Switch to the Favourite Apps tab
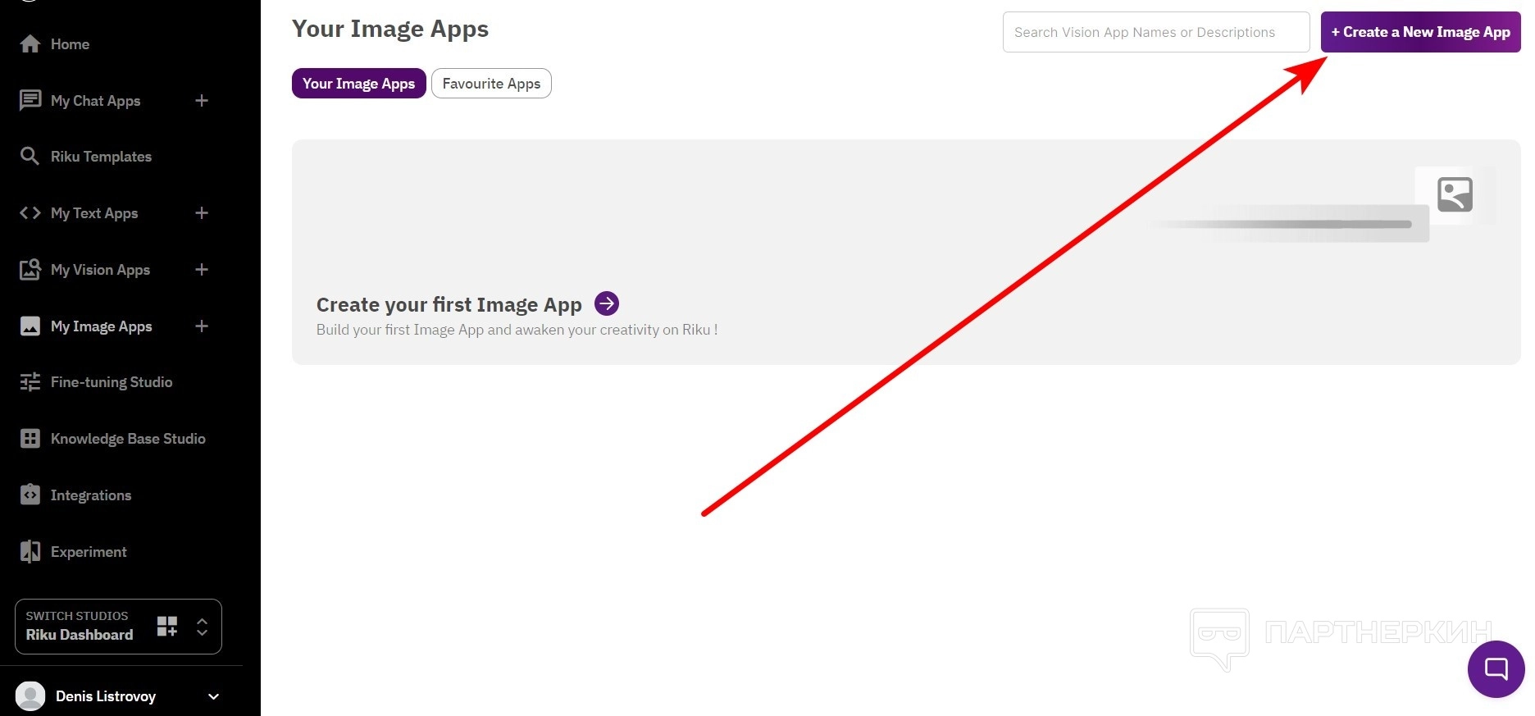Image resolution: width=1535 pixels, height=716 pixels. click(x=491, y=84)
